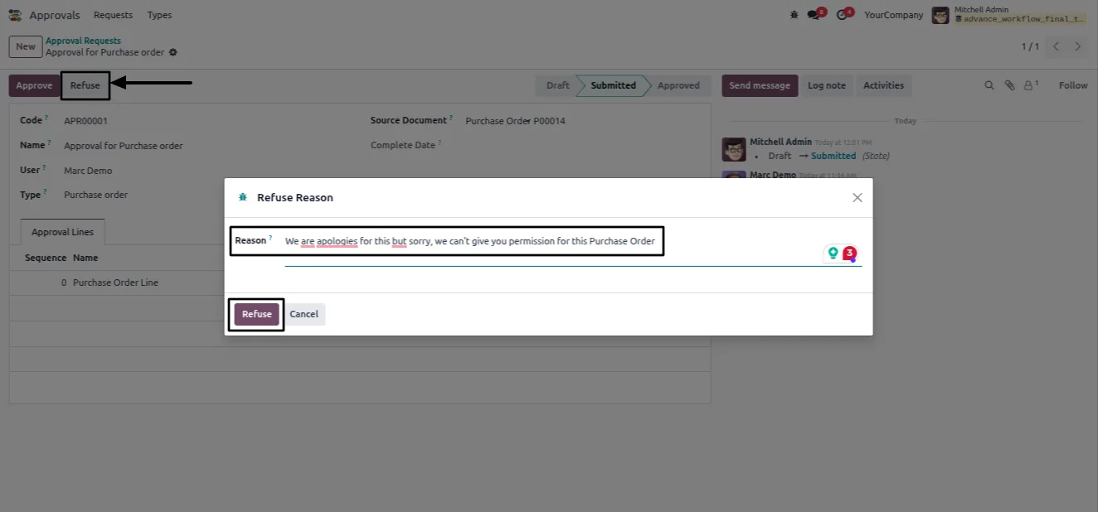Open the Approvals app home icon

(x=15, y=15)
